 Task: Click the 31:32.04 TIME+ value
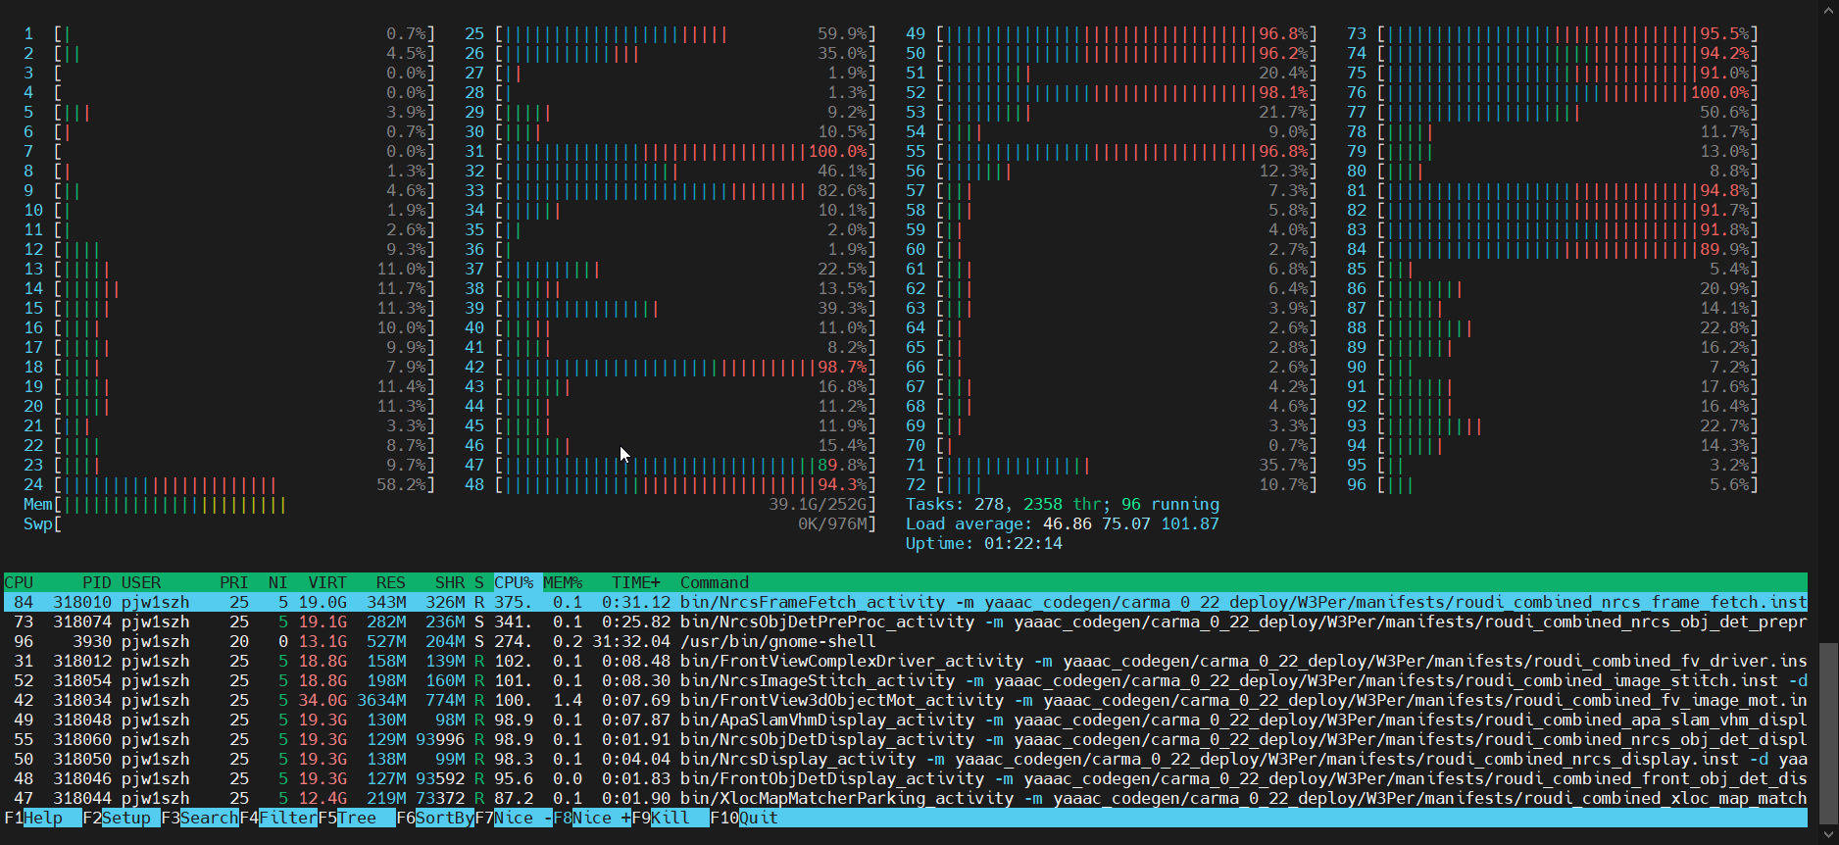631,641
